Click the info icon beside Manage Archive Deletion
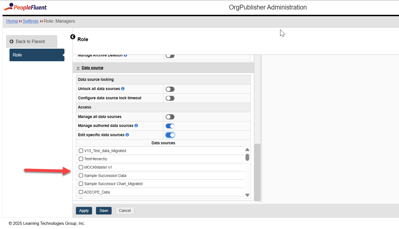The image size is (399, 229). pyautogui.click(x=125, y=55)
